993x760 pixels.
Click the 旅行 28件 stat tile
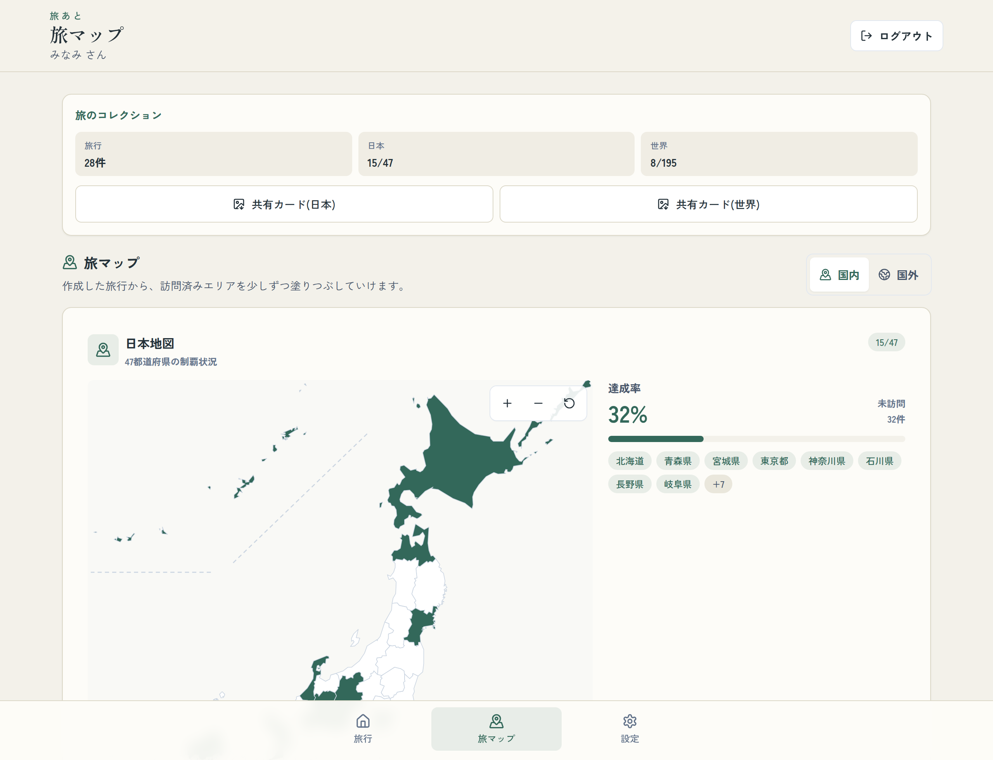tap(214, 154)
